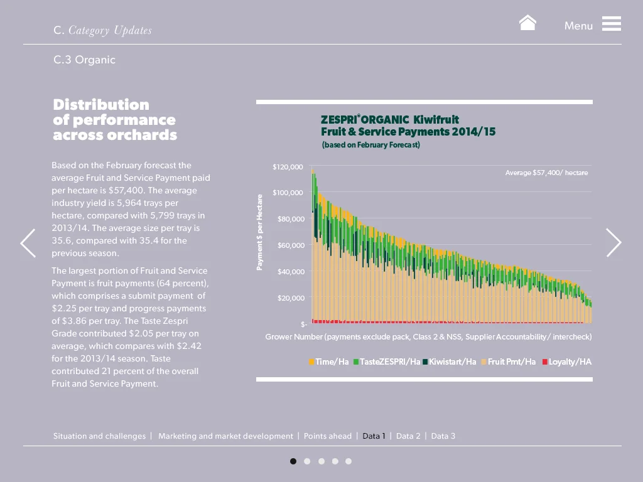Jump to the third page dot
Image resolution: width=643 pixels, height=482 pixels.
click(321, 461)
